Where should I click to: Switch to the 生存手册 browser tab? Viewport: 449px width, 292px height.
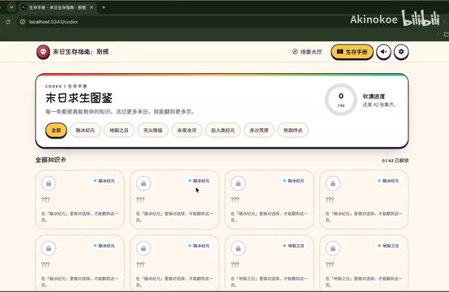58,7
